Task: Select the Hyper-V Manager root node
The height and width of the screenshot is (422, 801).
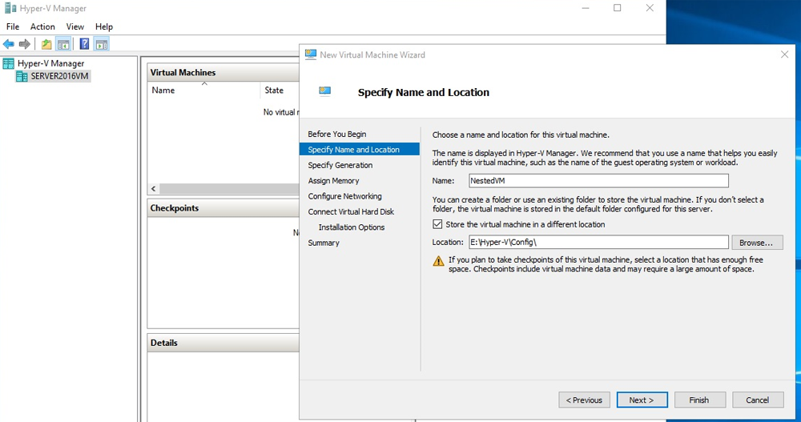Action: (x=50, y=63)
